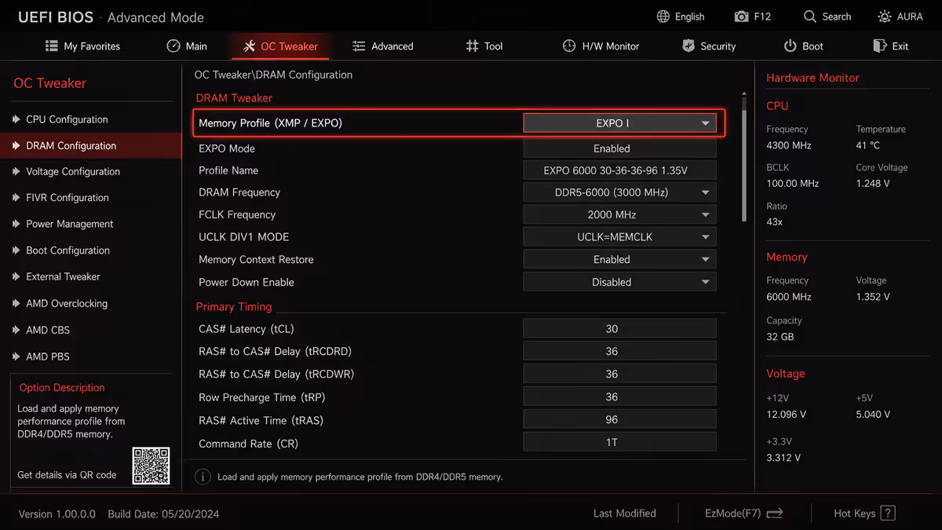Image resolution: width=942 pixels, height=530 pixels.
Task: Click the EXPO Mode Enabled field
Action: pos(619,148)
